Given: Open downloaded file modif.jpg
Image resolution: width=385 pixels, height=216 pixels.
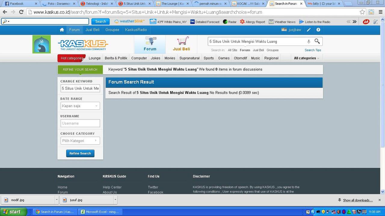Looking at the screenshot, I should 28,200.
